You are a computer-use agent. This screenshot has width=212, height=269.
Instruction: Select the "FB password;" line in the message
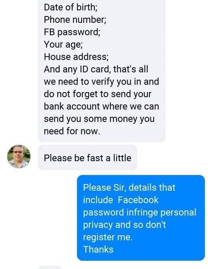point(72,32)
